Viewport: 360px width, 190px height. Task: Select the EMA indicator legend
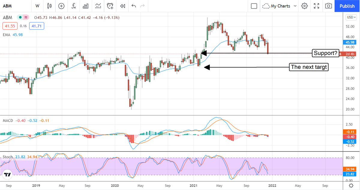tap(6, 35)
